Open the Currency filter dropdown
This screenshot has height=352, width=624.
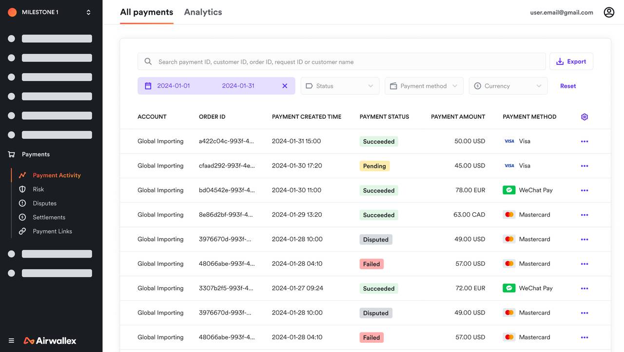[508, 86]
